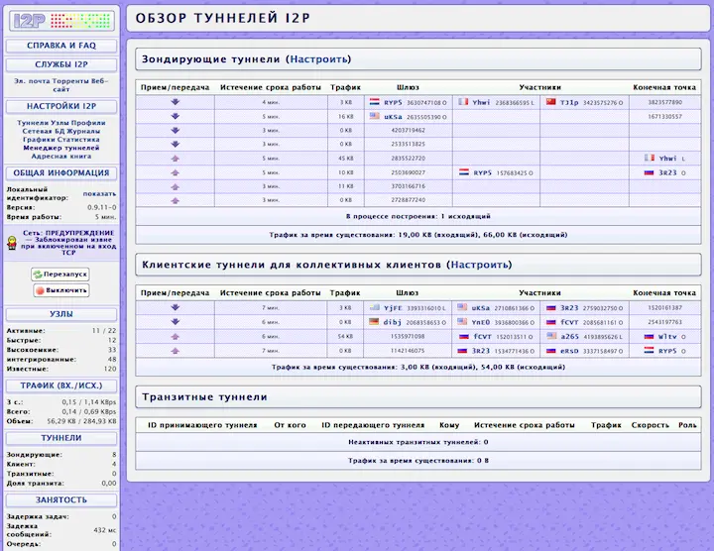Click the Russian flag beside endpoint wltv
Screen dimensions: 714x551
pos(649,336)
